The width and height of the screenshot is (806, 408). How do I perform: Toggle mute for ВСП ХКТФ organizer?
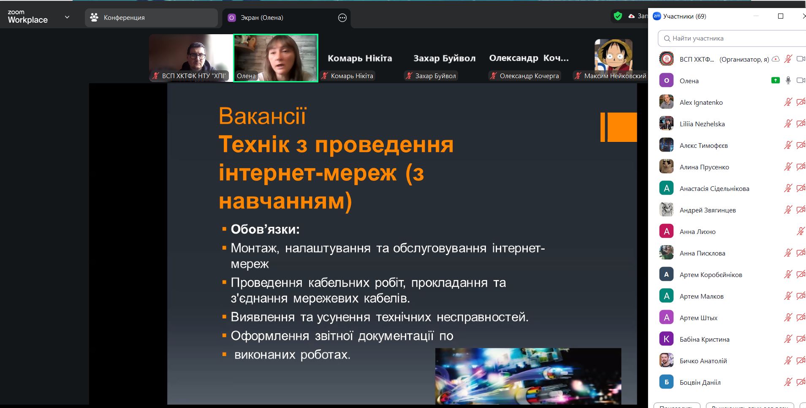pyautogui.click(x=788, y=59)
